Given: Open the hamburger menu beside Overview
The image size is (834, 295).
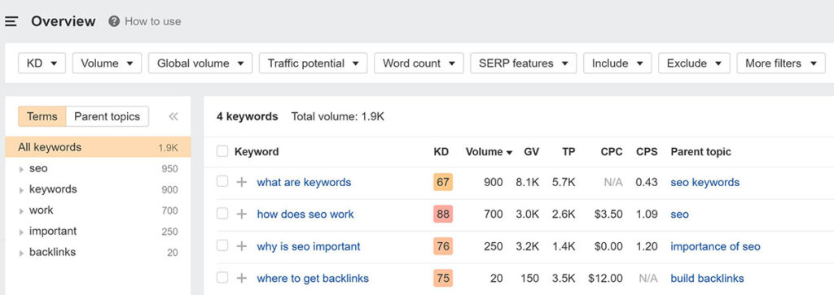Looking at the screenshot, I should (x=11, y=21).
